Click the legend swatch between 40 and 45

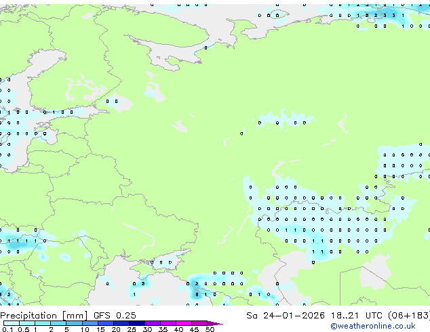click(184, 323)
